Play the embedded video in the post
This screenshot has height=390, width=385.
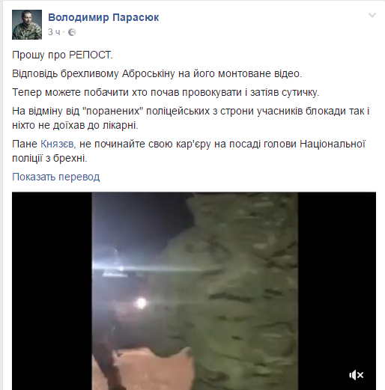194,291
